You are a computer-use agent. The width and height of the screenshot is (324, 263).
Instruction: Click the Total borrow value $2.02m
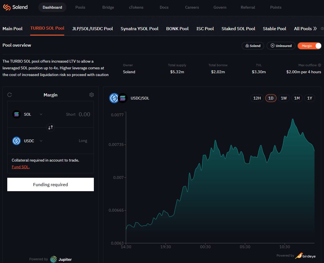point(218,72)
